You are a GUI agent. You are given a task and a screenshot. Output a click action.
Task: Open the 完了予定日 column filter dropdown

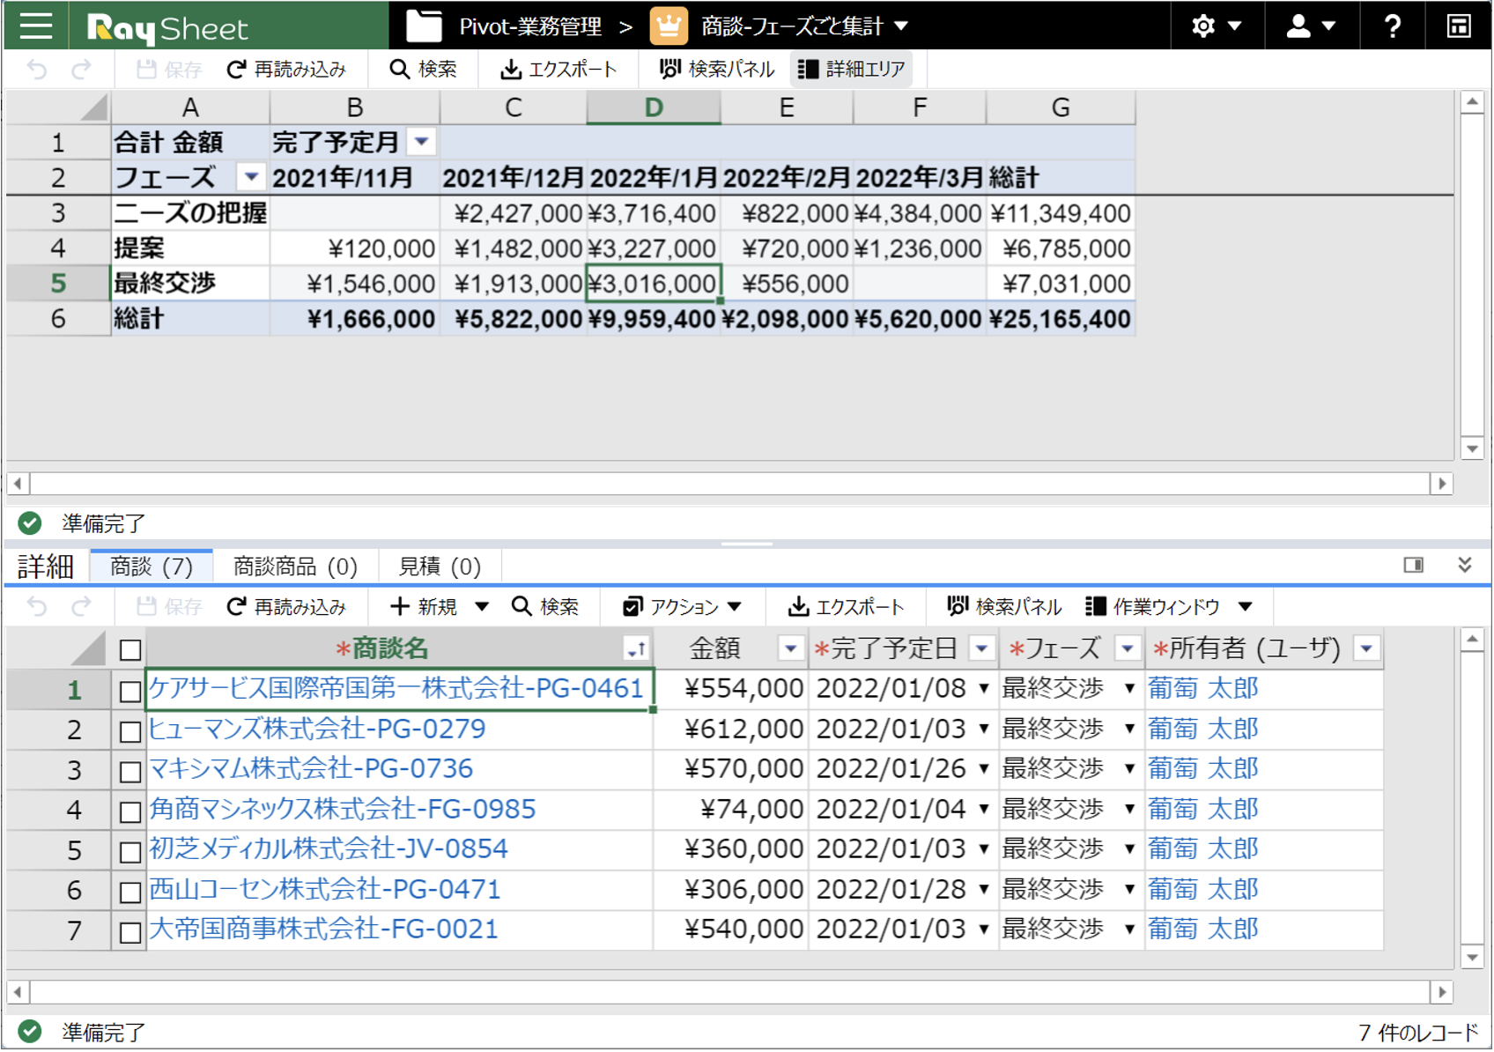(x=981, y=649)
